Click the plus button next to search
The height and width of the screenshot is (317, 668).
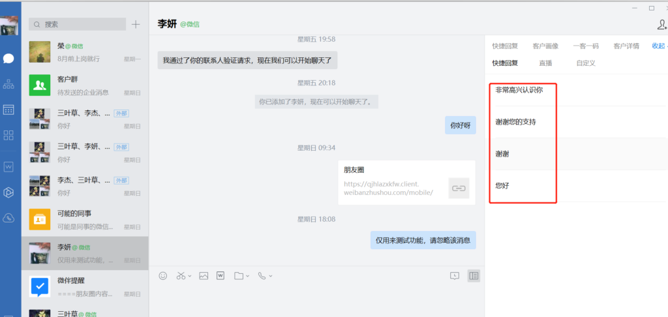136,24
